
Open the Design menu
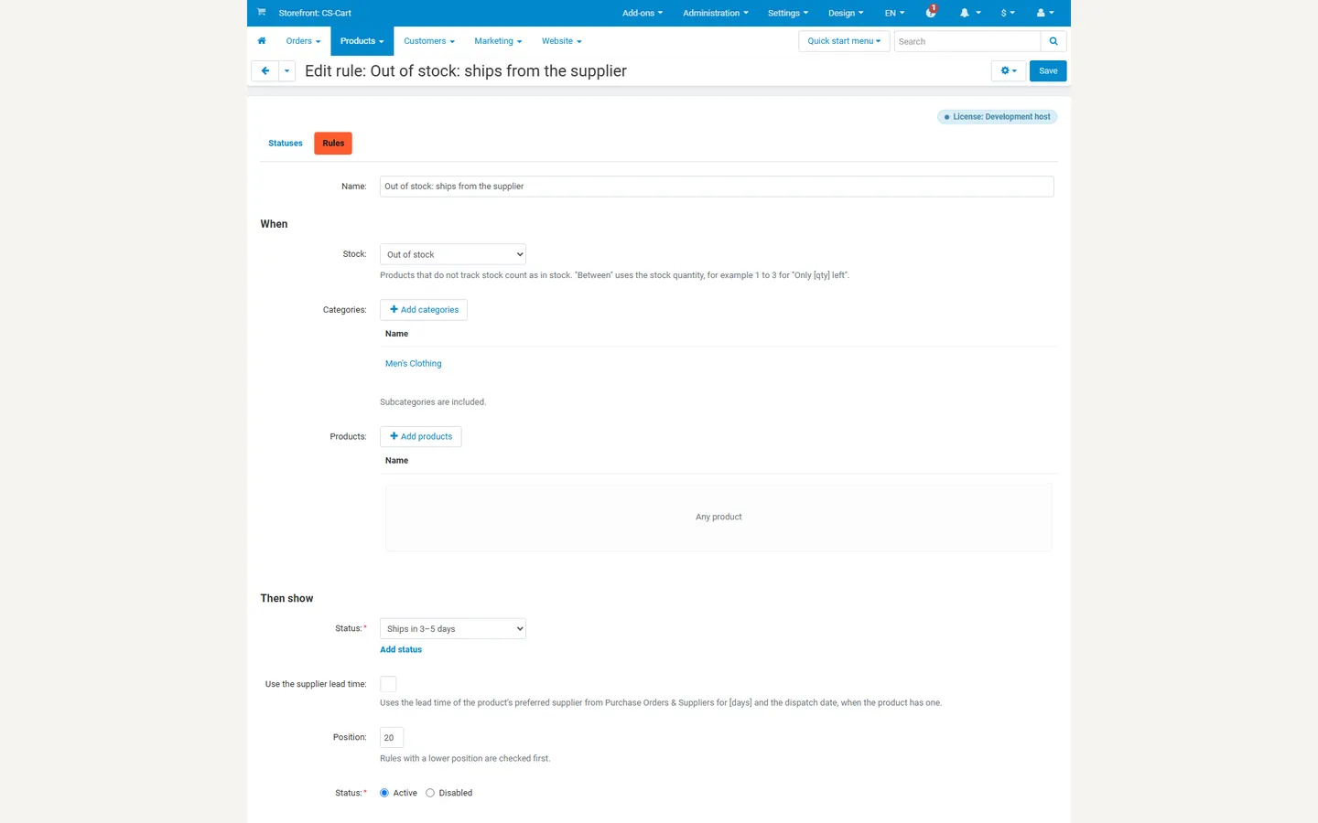[846, 13]
